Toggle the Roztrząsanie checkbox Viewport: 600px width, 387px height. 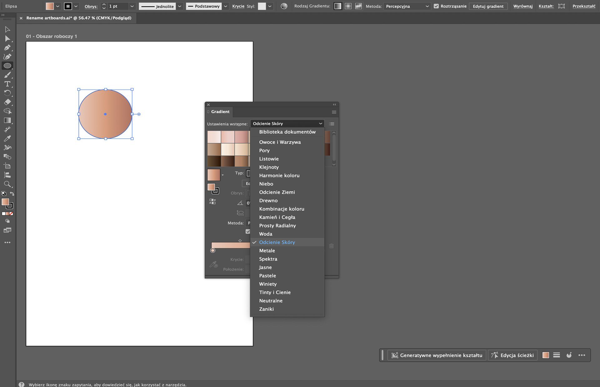[437, 6]
